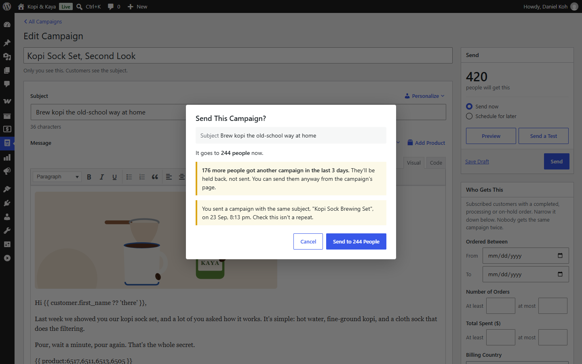
Task: Select the Send now radio option
Action: (x=469, y=106)
